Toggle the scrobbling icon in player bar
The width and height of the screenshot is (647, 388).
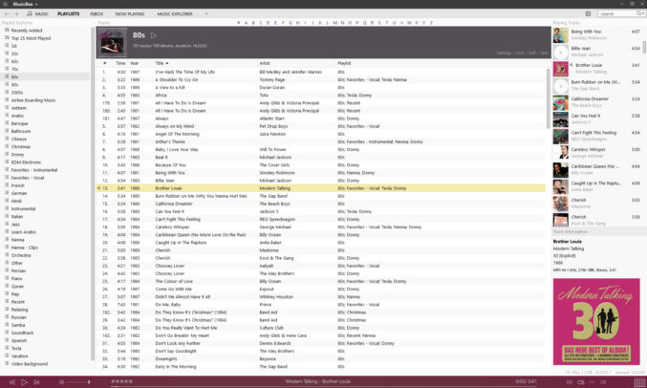pos(580,382)
